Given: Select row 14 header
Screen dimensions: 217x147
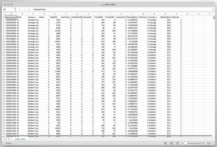Looking at the screenshot, I should coord(3,52).
